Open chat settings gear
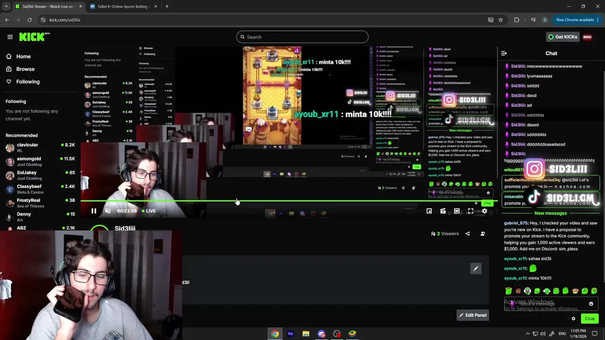 573,319
